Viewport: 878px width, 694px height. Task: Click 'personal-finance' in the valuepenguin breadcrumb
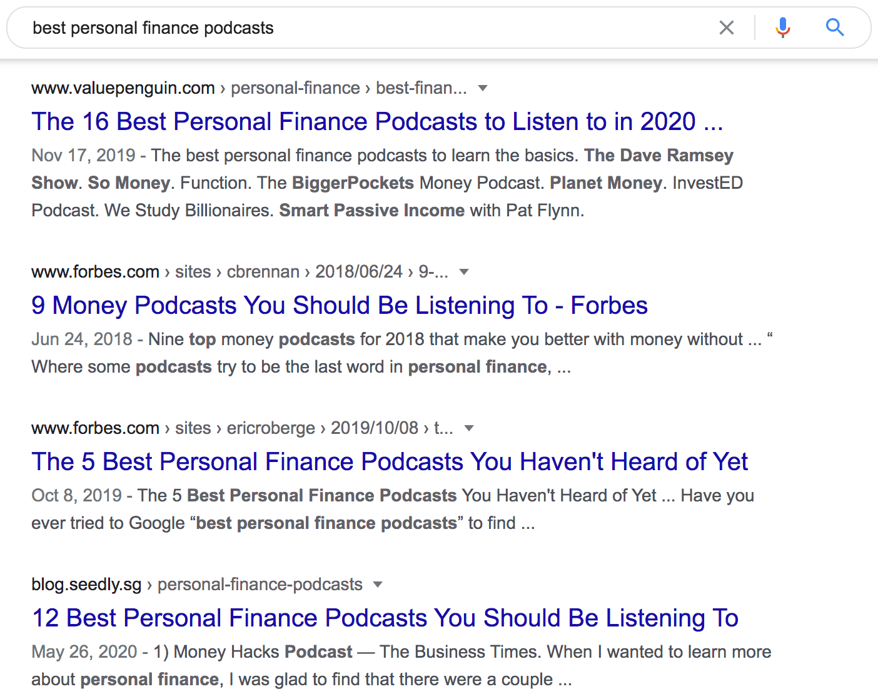click(295, 88)
